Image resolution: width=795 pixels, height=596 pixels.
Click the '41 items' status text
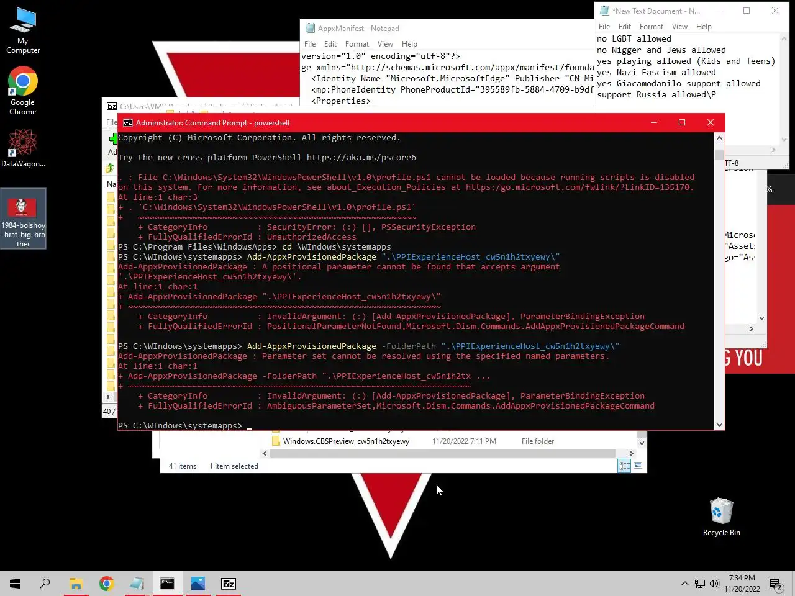tap(183, 466)
